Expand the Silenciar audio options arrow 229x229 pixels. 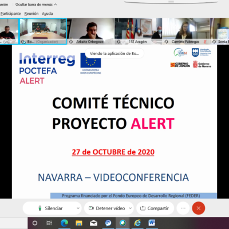click(x=78, y=208)
